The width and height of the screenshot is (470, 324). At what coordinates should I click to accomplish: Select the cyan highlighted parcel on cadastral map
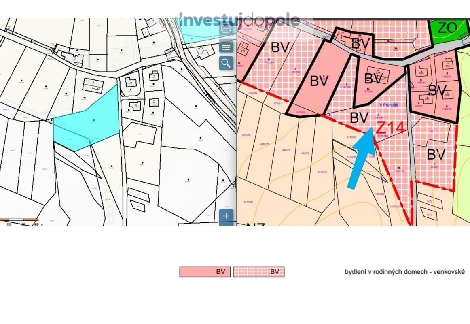coord(87,122)
